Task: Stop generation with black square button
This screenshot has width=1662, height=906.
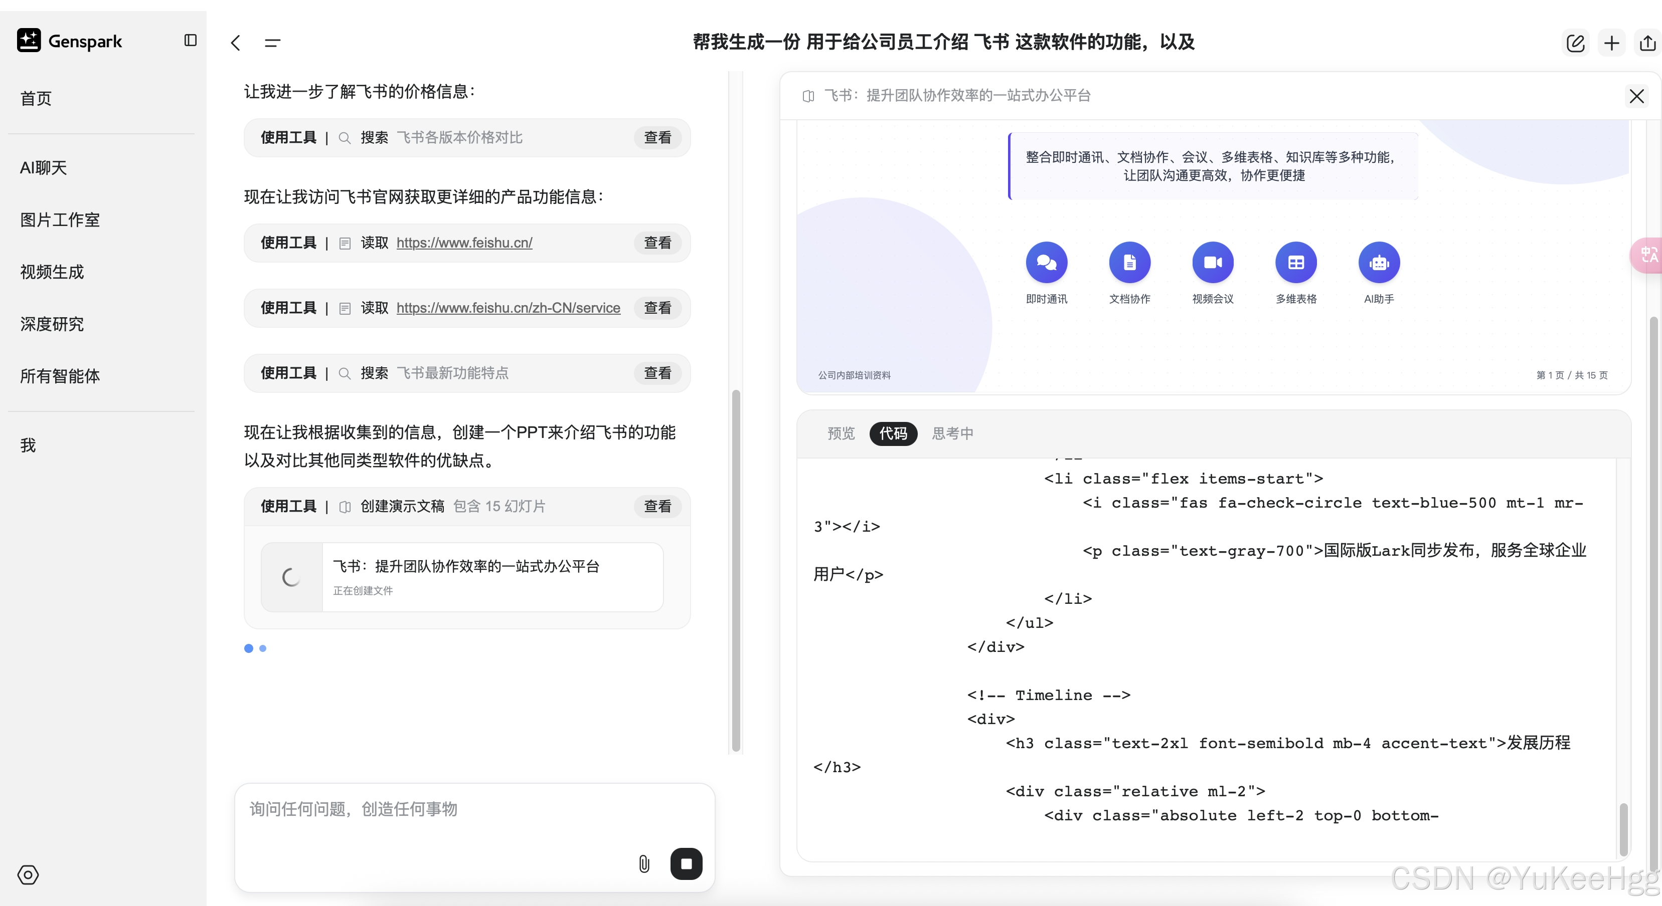Action: tap(686, 864)
